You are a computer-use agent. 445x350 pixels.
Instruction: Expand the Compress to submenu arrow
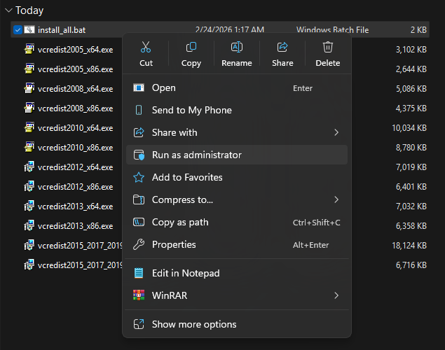[x=336, y=200]
